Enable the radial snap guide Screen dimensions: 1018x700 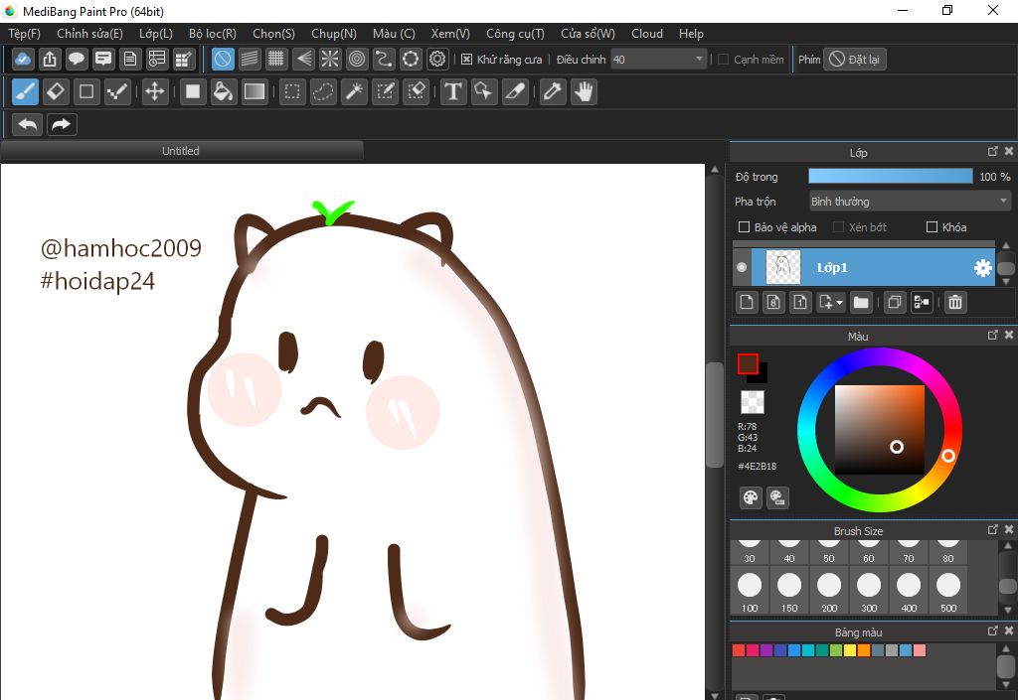tap(330, 59)
